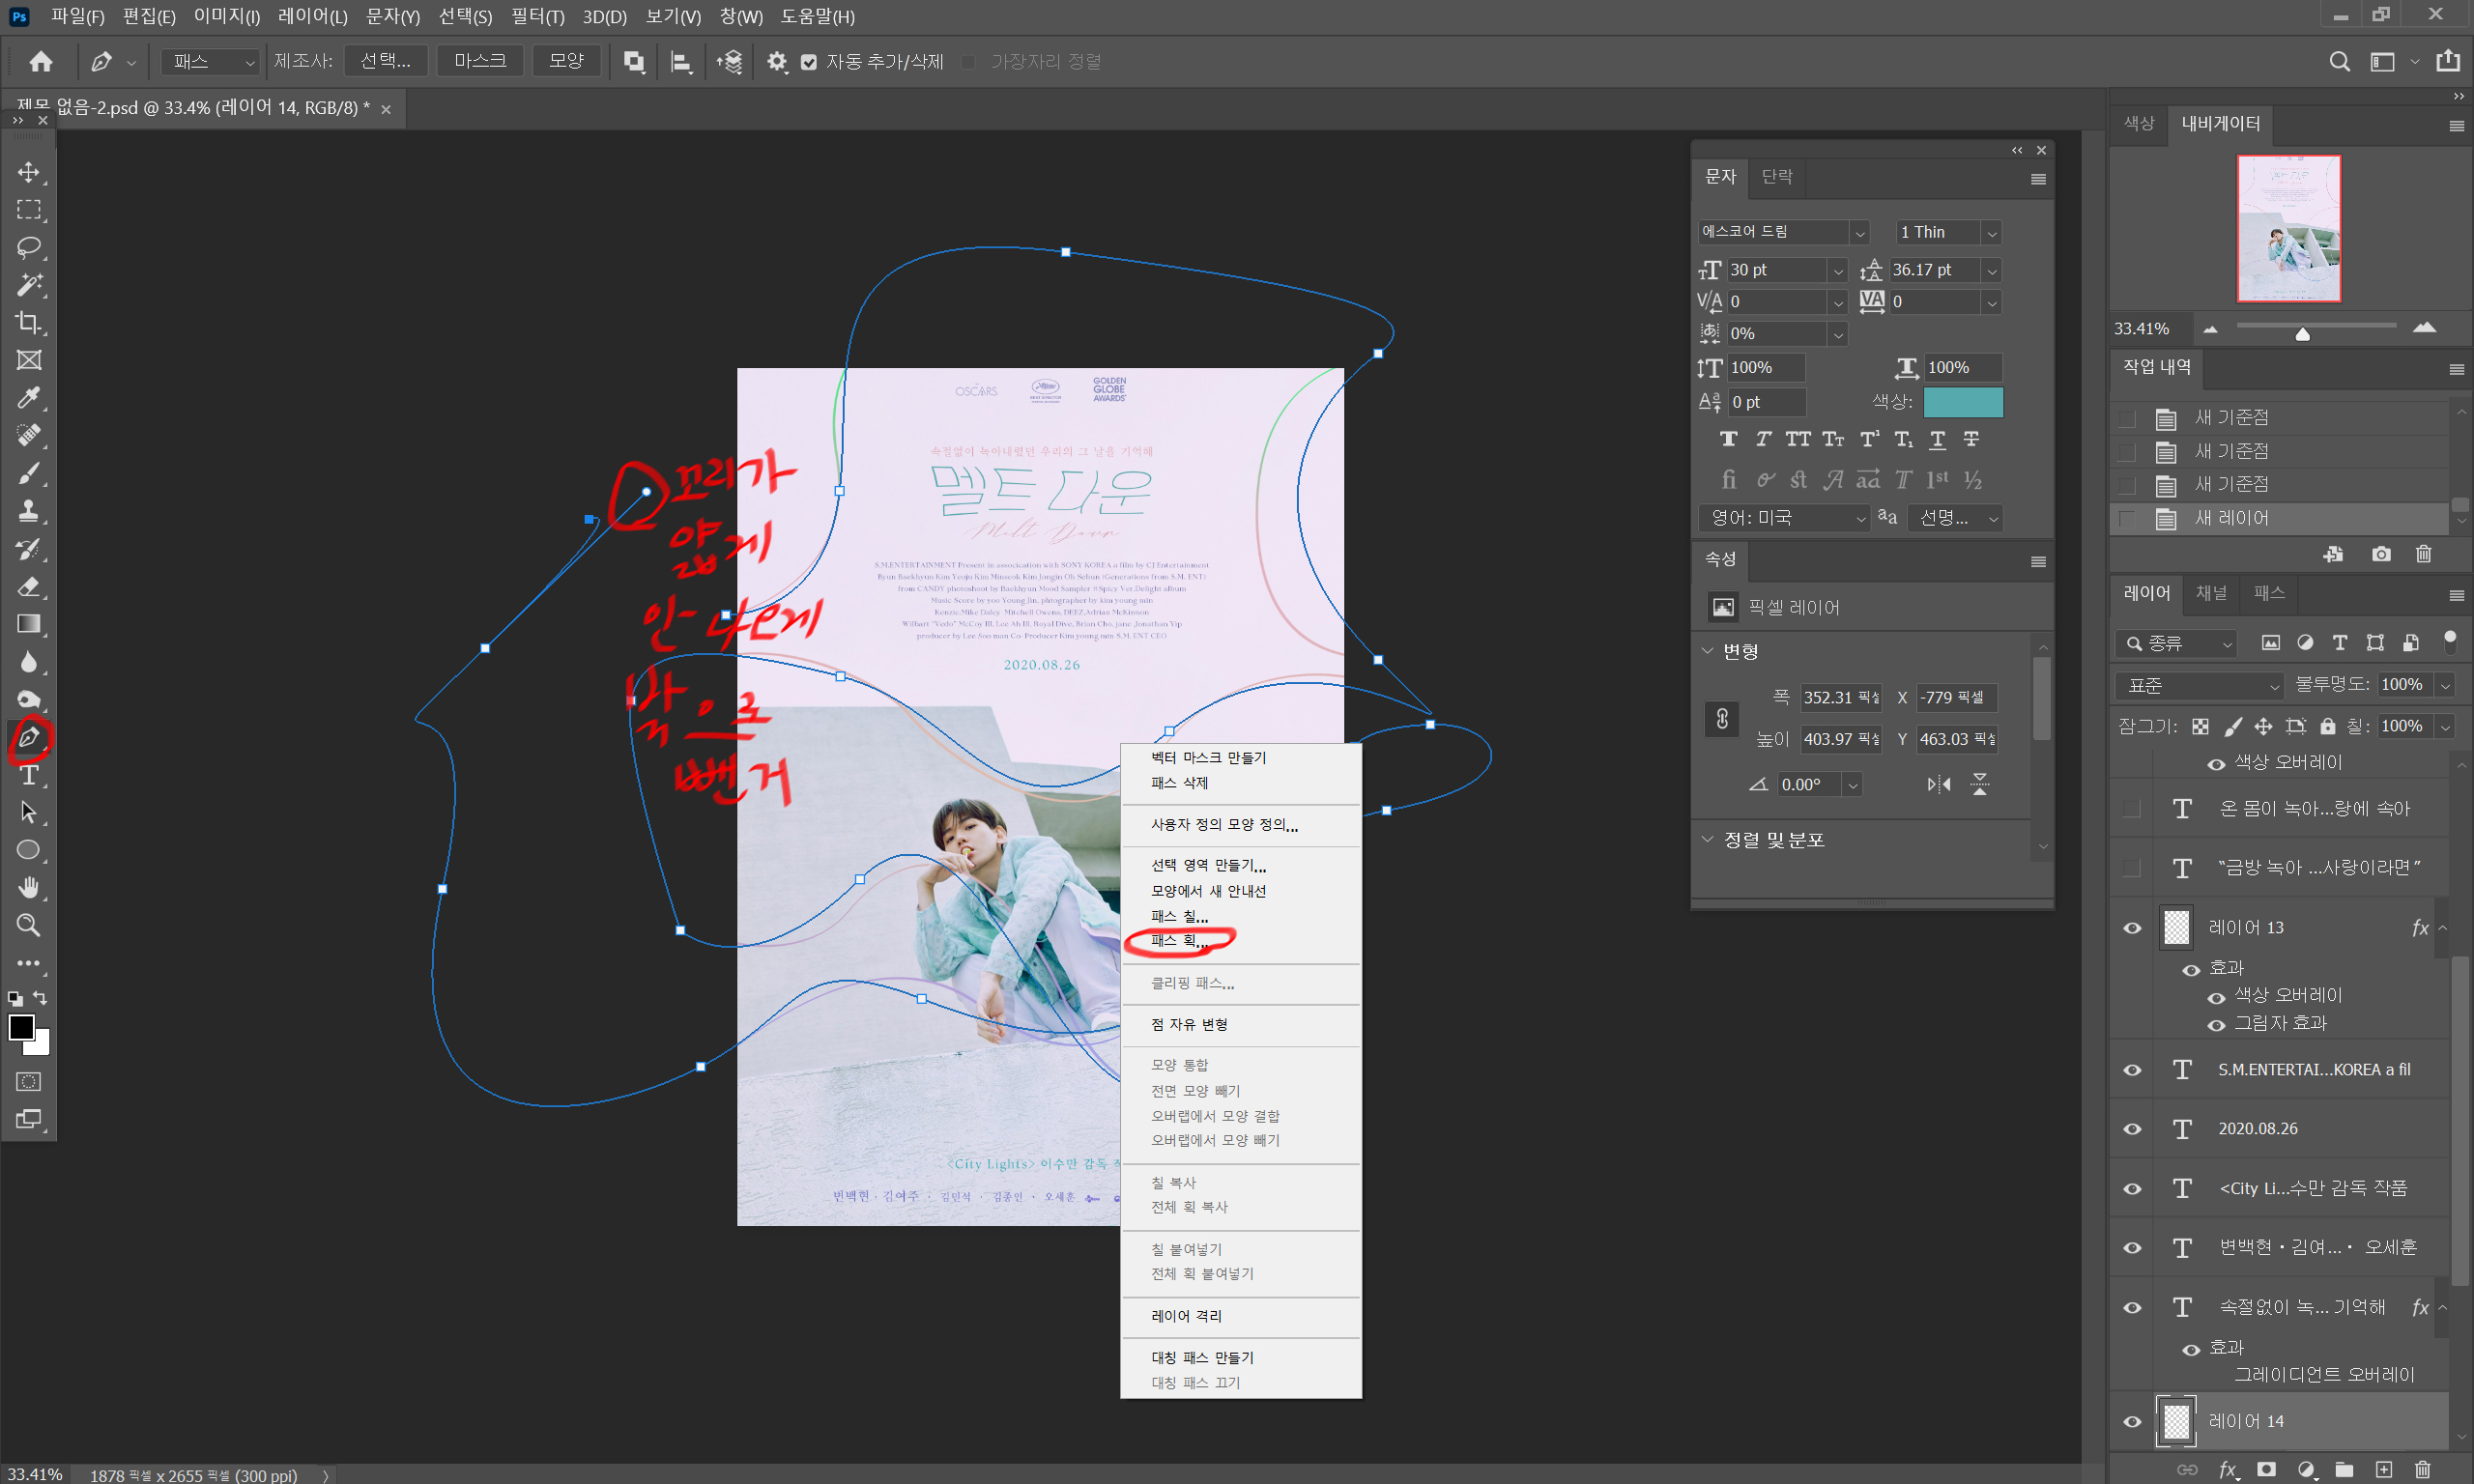Show the 온 몸이 녹아...랑에 속아 layer
The height and width of the screenshot is (1484, 2474).
(2132, 808)
